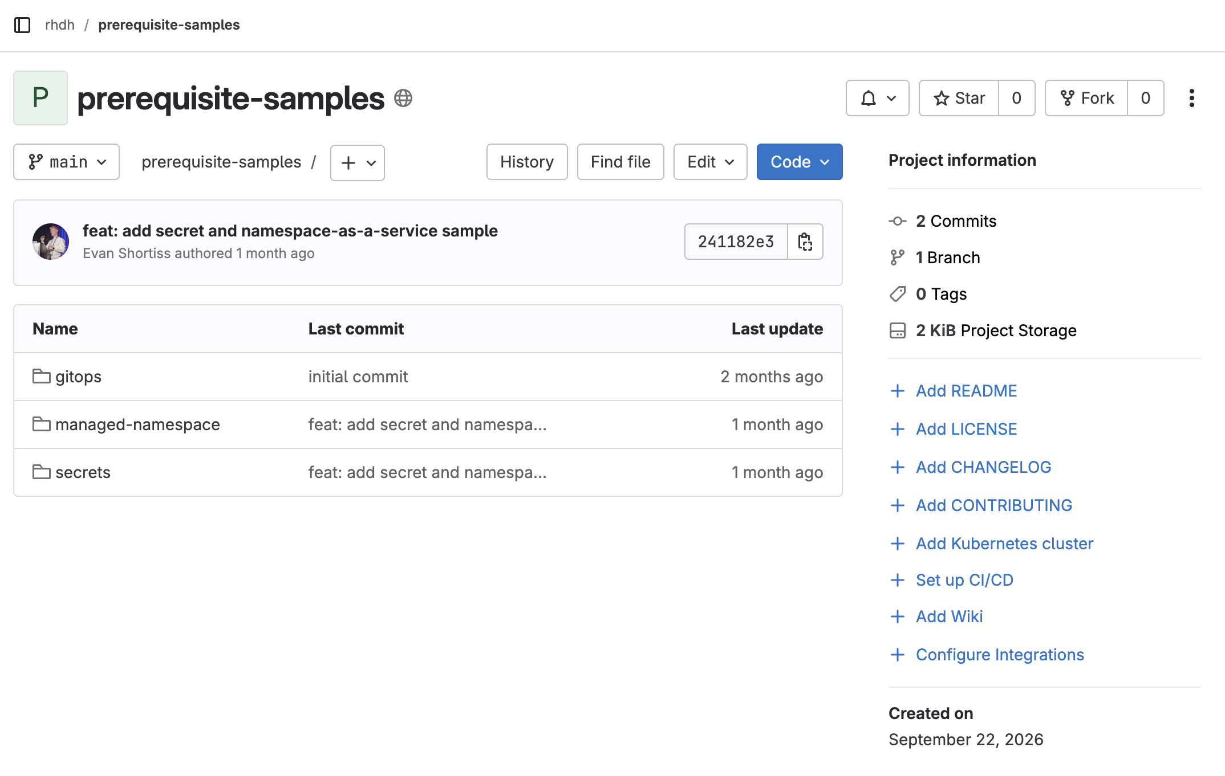
Task: Click prerequisite-samples breadcrumb in top bar
Action: (x=169, y=25)
